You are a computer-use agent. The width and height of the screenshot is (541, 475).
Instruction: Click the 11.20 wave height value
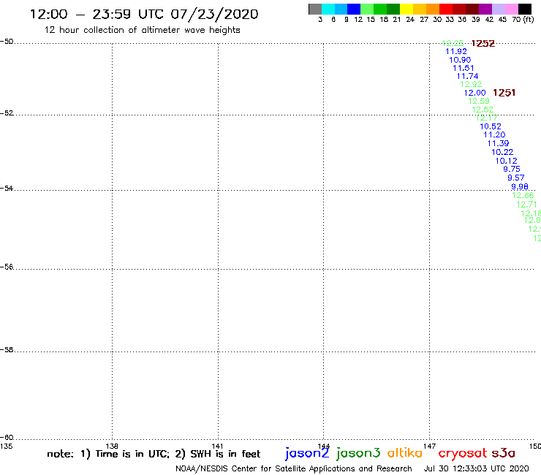[x=494, y=135]
